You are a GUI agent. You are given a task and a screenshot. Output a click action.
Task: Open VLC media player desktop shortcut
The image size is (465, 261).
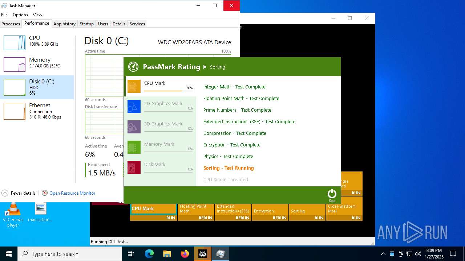click(13, 215)
